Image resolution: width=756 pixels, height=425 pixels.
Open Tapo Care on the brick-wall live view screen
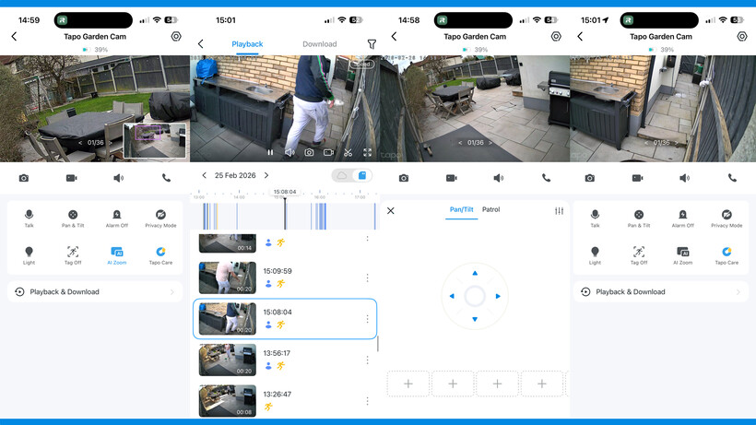pyautogui.click(x=726, y=255)
